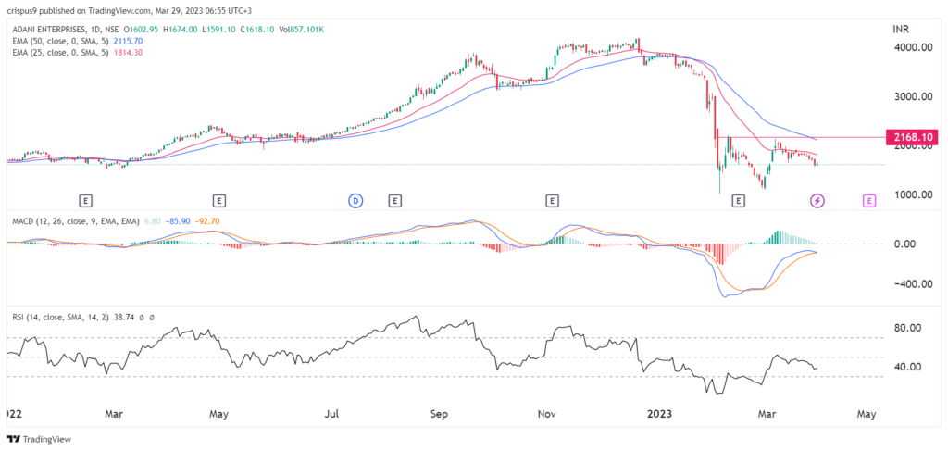
Task: Click the TradingView logo
Action: pyautogui.click(x=39, y=439)
